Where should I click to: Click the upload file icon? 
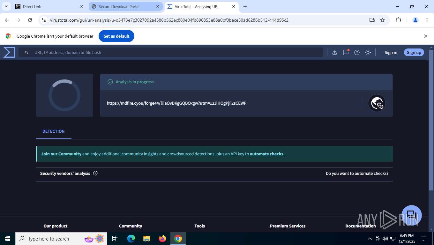(334, 52)
